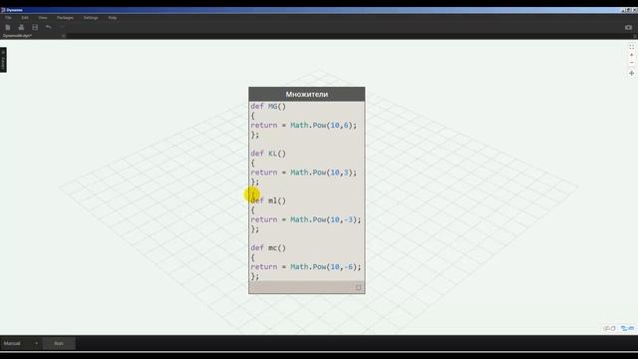
Task: Click the workspace tab bar options icon
Action: [635, 36]
